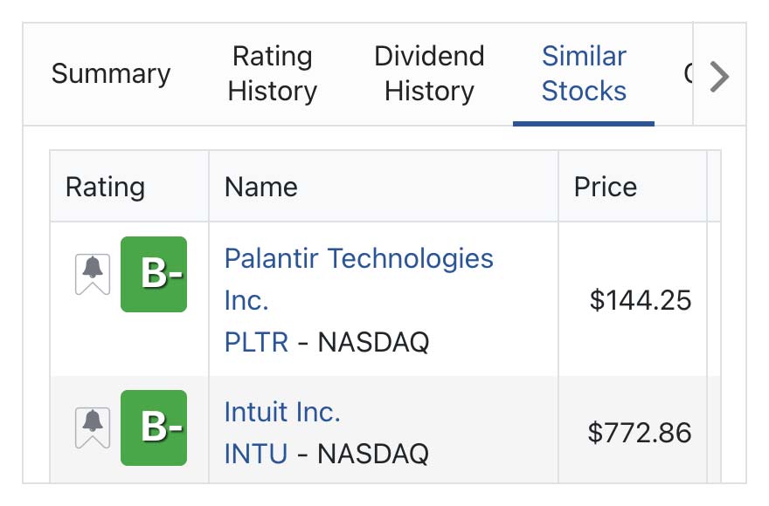Click Palantir's green B- rating badge
Viewport: 769px width, 506px height.
coord(154,274)
